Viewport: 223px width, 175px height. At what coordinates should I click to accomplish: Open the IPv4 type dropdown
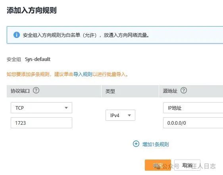tap(120, 115)
